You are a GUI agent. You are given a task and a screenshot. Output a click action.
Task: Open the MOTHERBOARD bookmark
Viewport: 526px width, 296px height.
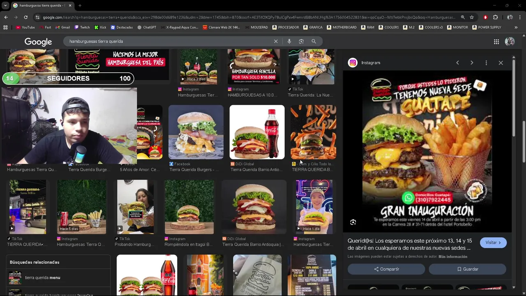click(342, 28)
